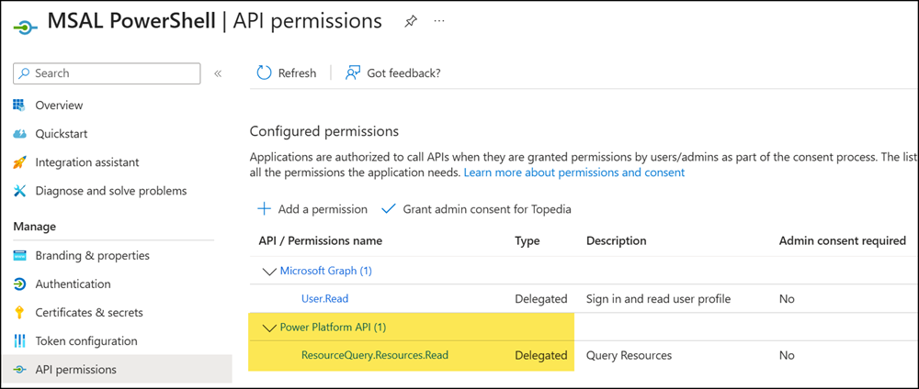Click the Diagnose wrench icon

(20, 191)
